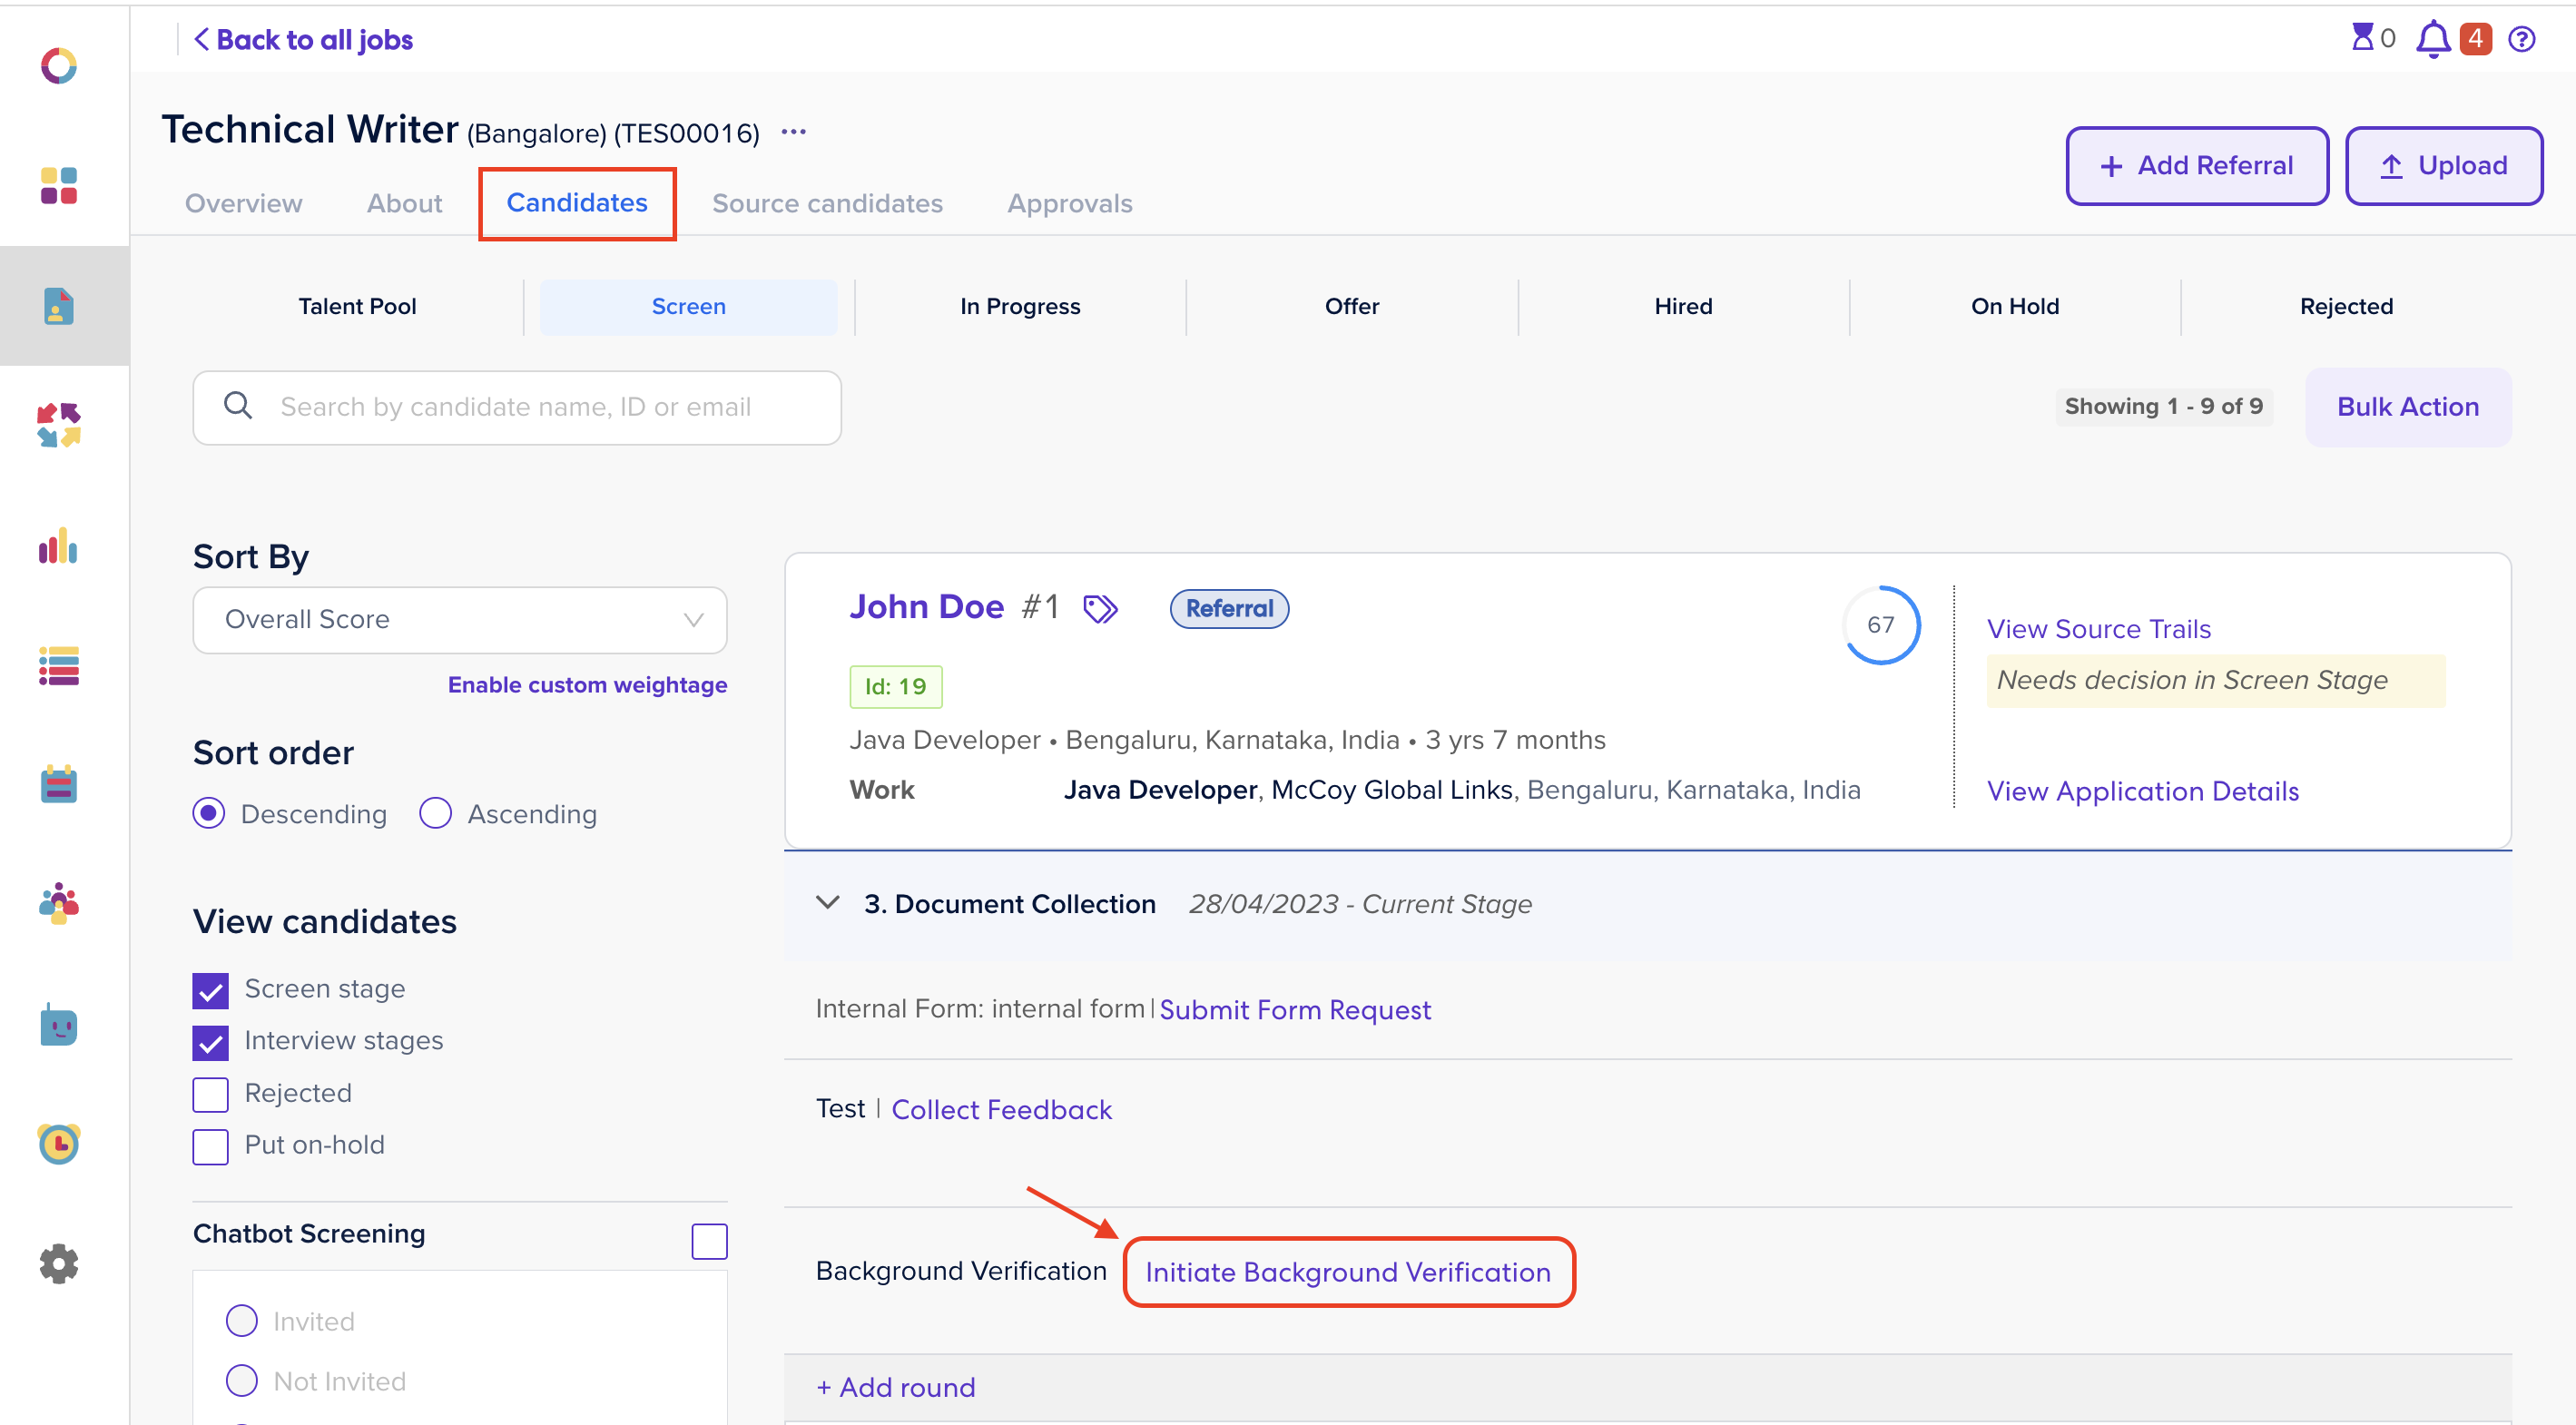Open the bar chart analytics icon in sidebar
This screenshot has width=2576, height=1425.
click(58, 546)
